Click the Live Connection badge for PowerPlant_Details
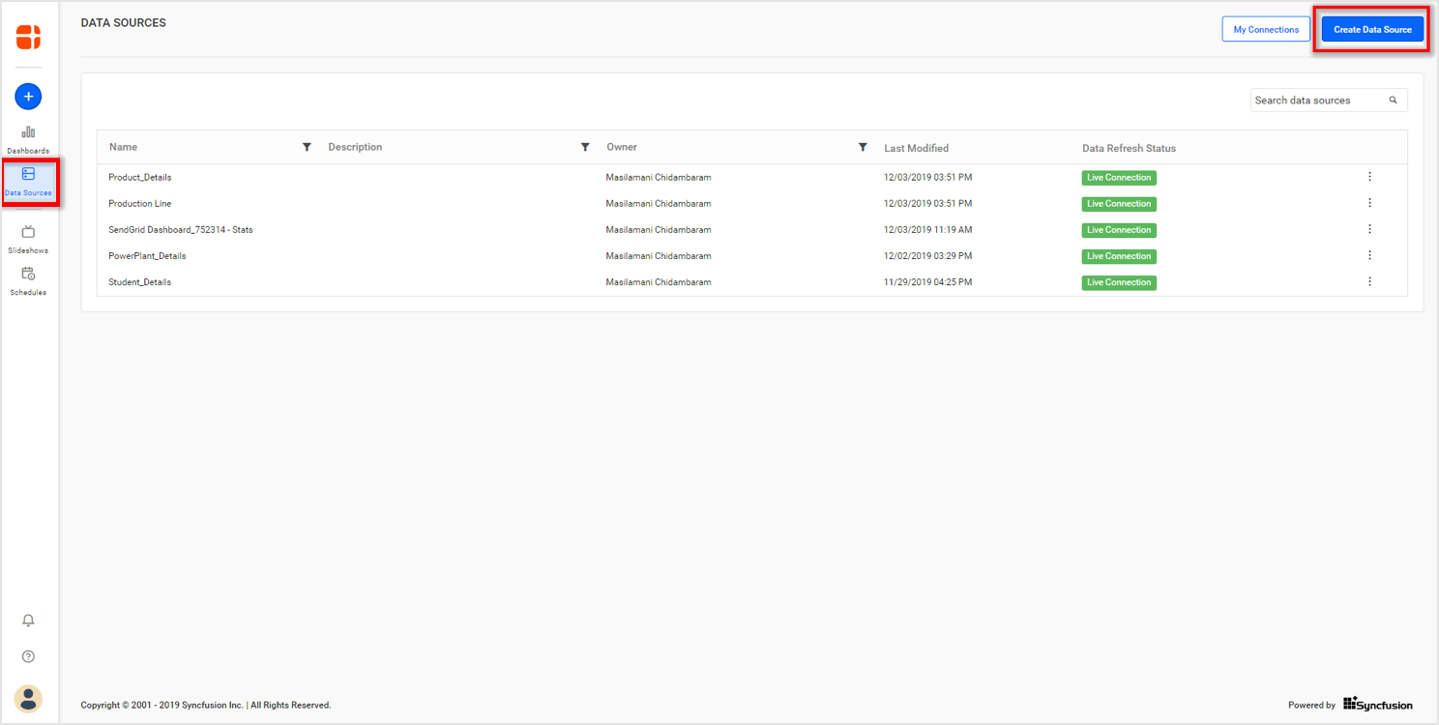1439x725 pixels. 1118,255
